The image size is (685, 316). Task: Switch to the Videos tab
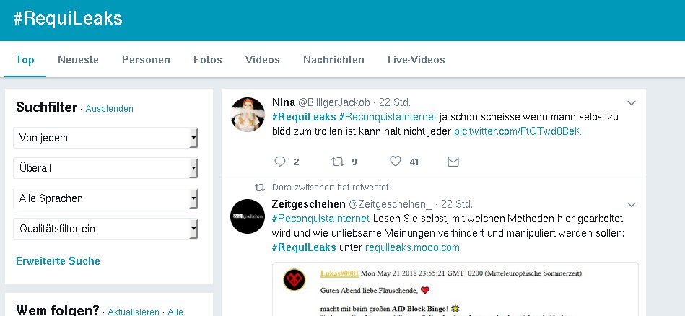tap(263, 60)
